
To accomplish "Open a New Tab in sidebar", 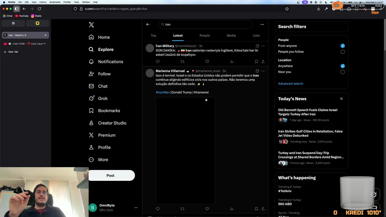I will pyautogui.click(x=11, y=52).
